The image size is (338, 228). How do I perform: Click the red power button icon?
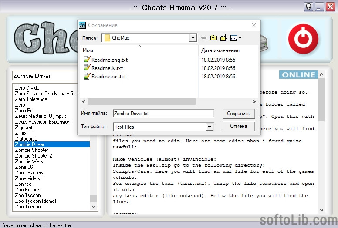point(303,39)
